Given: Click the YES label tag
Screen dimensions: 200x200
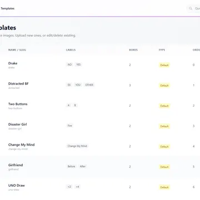Looking at the screenshot, I should click(x=78, y=64).
